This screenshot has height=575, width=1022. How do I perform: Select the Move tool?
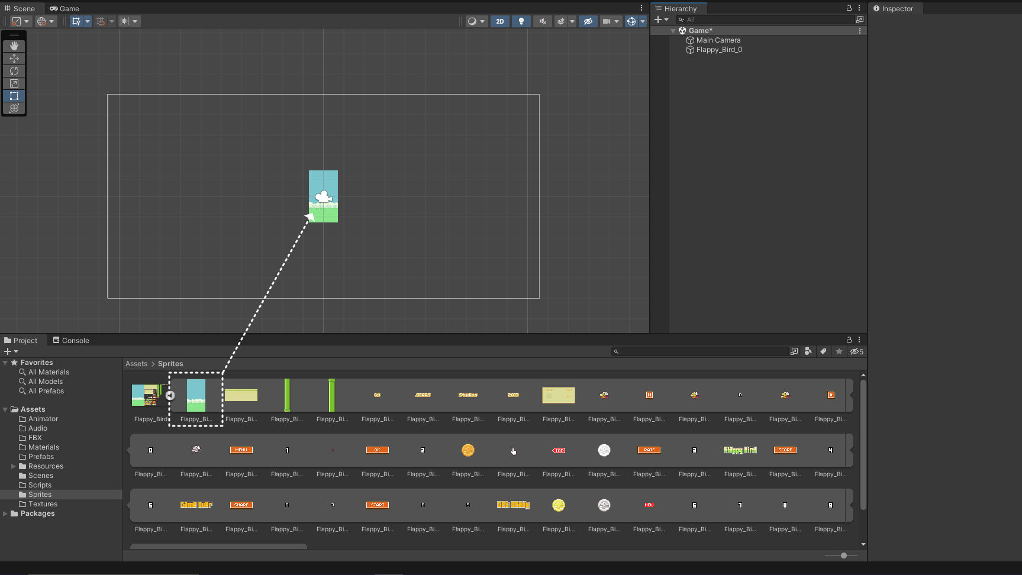(x=14, y=59)
